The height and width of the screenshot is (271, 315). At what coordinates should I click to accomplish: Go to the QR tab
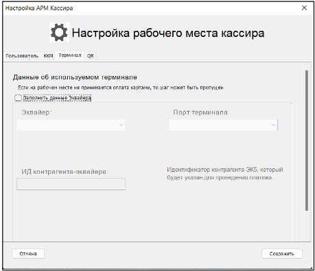(90, 56)
